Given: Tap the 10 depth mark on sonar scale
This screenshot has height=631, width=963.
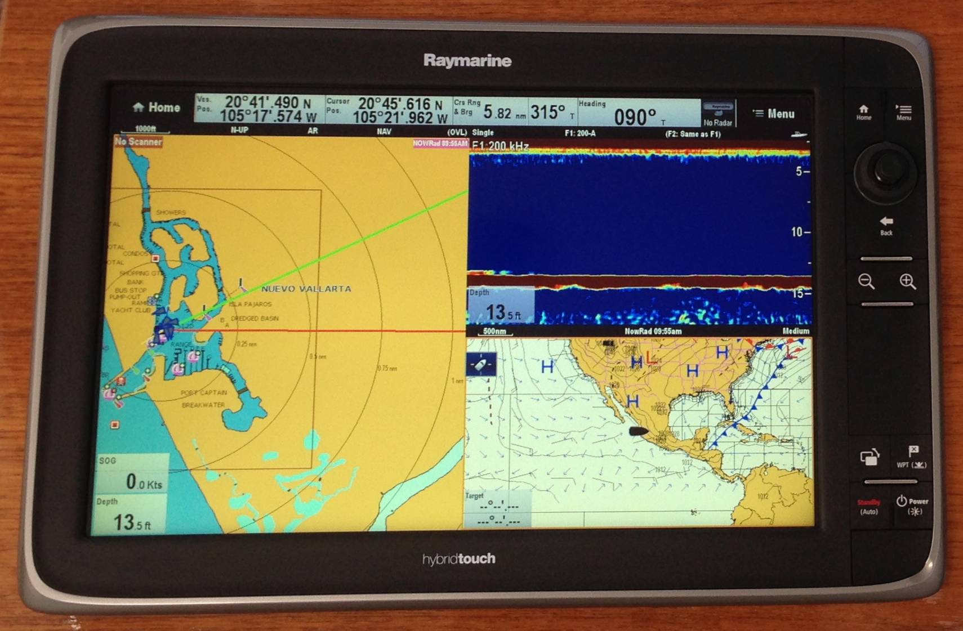Looking at the screenshot, I should click(x=800, y=232).
